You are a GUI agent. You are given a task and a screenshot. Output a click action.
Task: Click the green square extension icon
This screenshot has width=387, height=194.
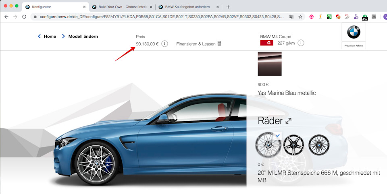329,17
